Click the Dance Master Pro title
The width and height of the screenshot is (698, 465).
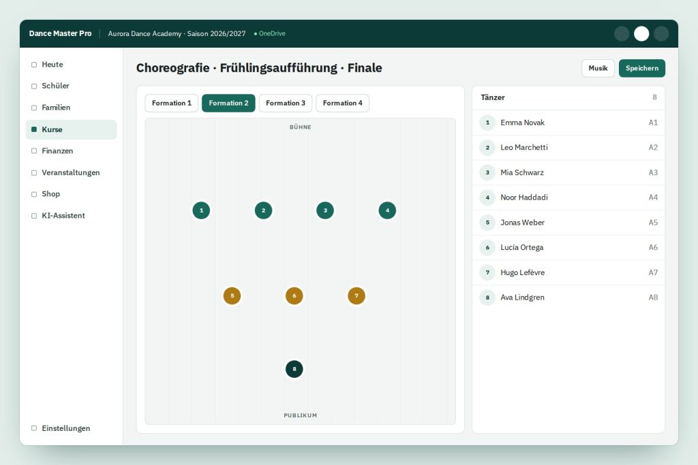(60, 33)
